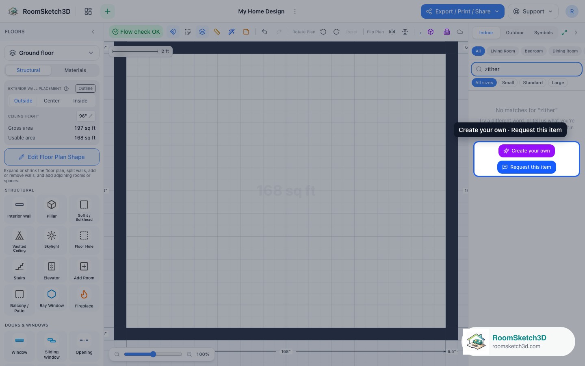This screenshot has height=366, width=585.
Task: Add a Vaulted Ceiling
Action: point(19,240)
